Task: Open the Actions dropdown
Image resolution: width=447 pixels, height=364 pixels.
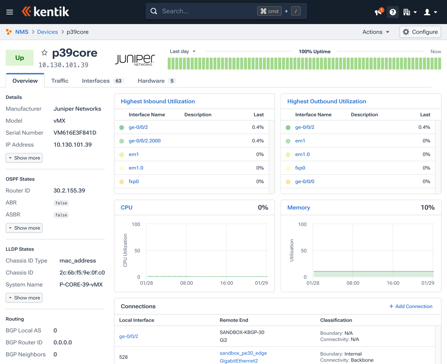Action: [376, 32]
